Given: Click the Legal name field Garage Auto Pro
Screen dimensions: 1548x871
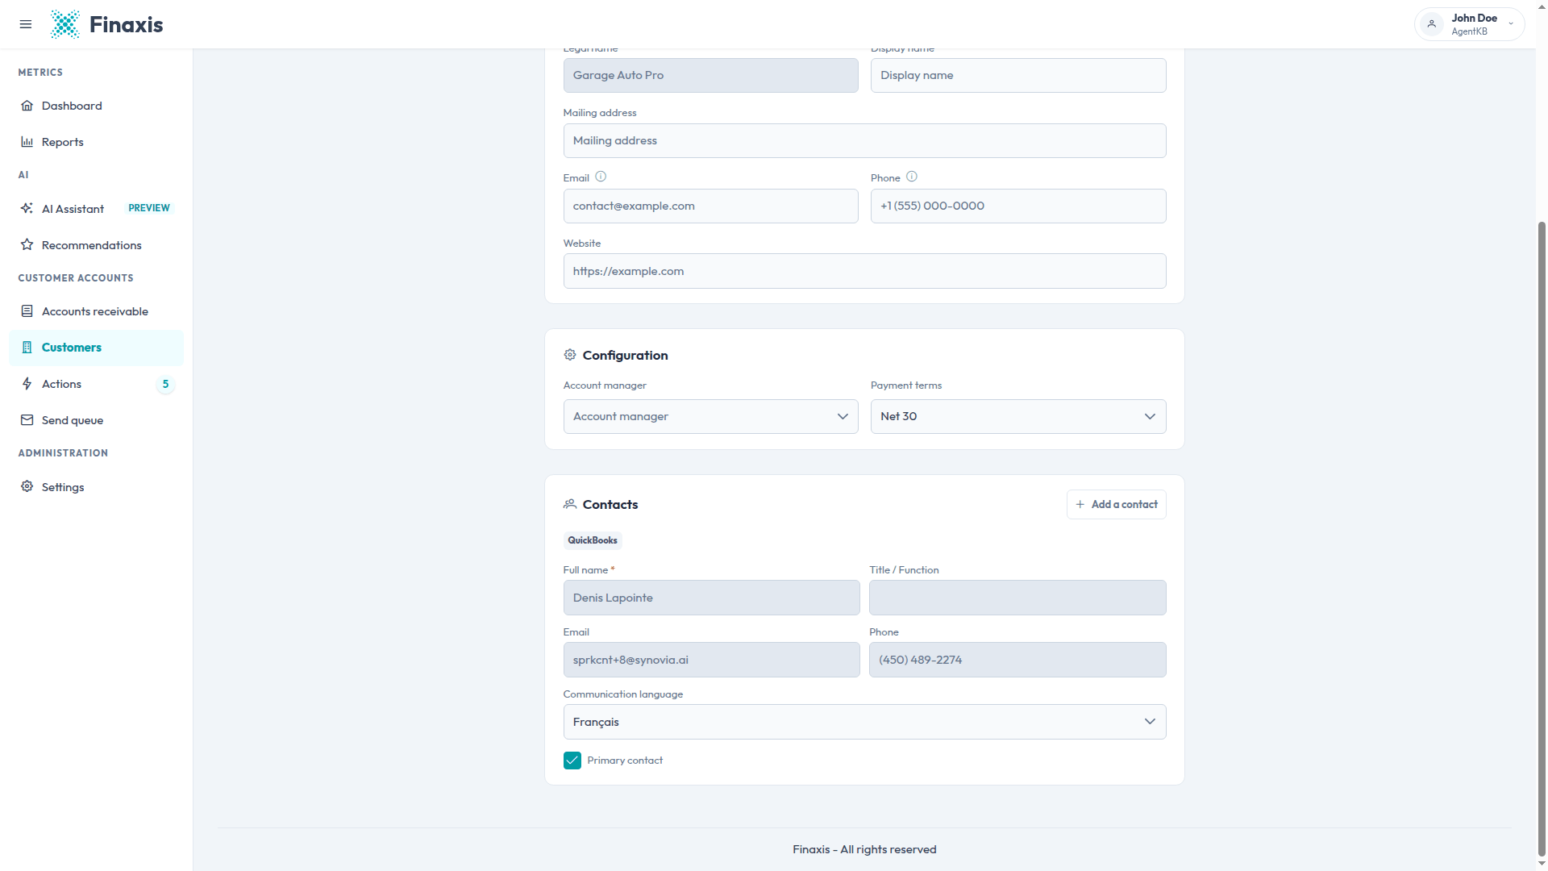Looking at the screenshot, I should coord(710,75).
